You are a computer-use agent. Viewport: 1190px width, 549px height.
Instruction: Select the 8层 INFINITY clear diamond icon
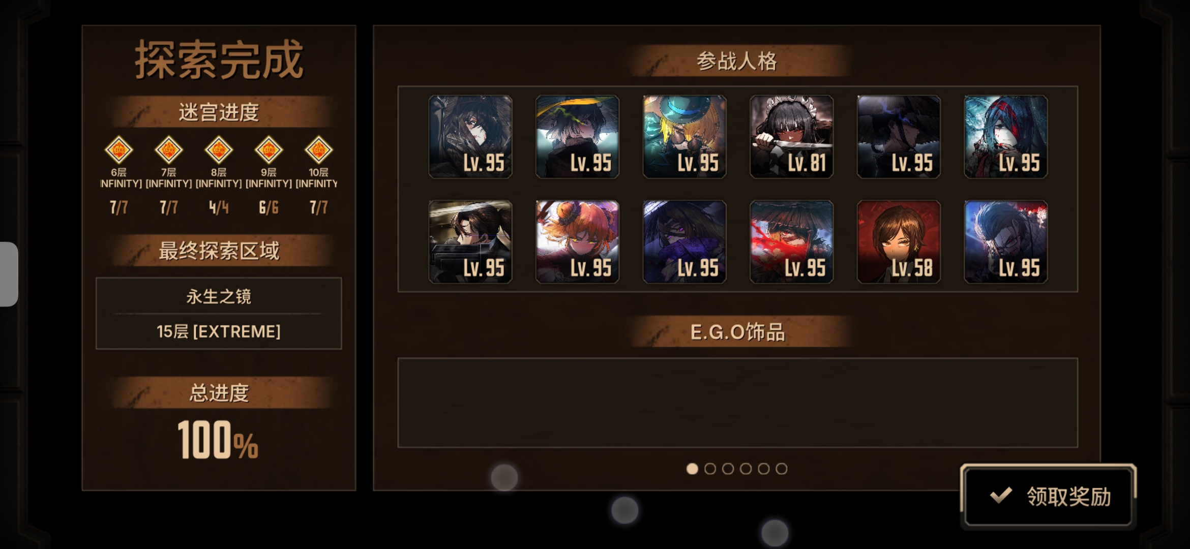click(219, 150)
